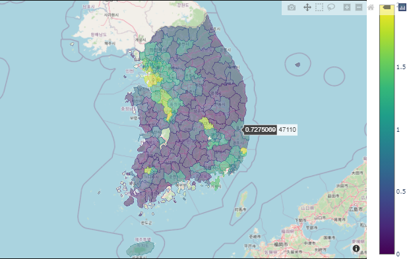Open the Plotly logo link in the modebar
The height and width of the screenshot is (259, 409).
coord(402,7)
